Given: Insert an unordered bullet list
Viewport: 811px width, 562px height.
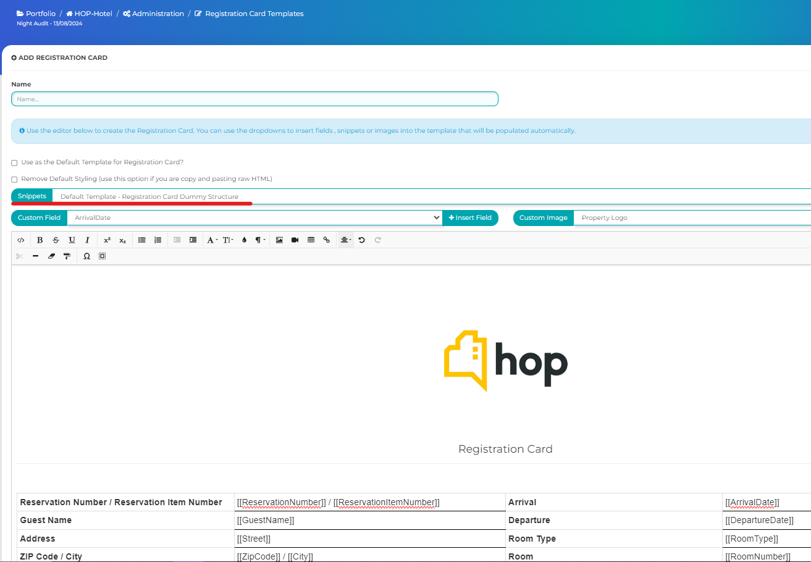Looking at the screenshot, I should [x=142, y=240].
